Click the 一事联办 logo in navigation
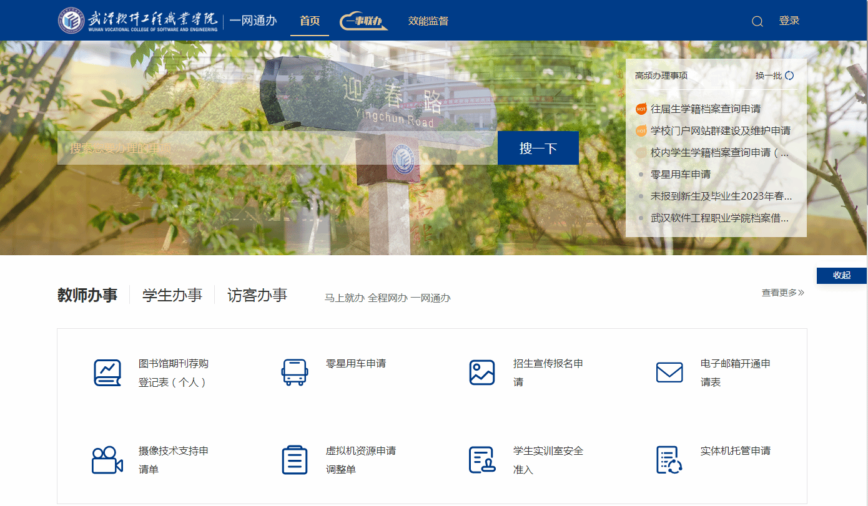This screenshot has height=506, width=868. point(363,21)
